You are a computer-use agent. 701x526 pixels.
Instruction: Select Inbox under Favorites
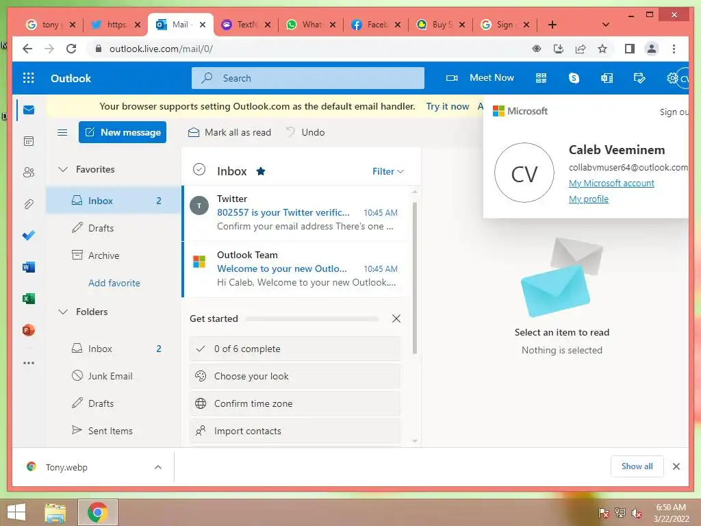pos(114,201)
